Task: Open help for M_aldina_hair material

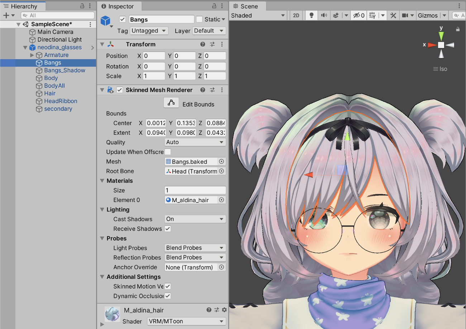Action: (x=209, y=310)
